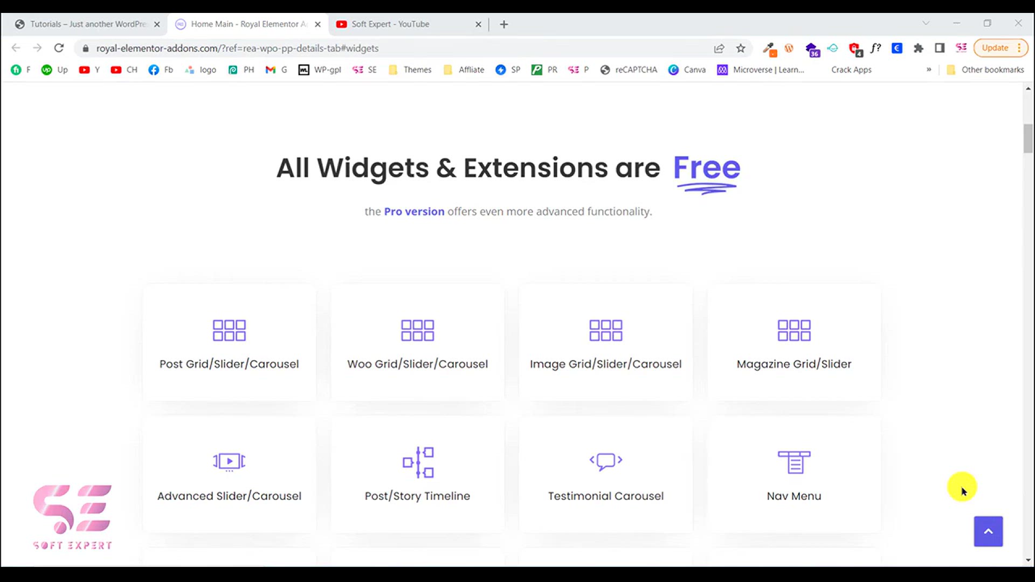Open the Post Grid/Slider/Carousel widget icon
Image resolution: width=1035 pixels, height=582 pixels.
coord(229,330)
